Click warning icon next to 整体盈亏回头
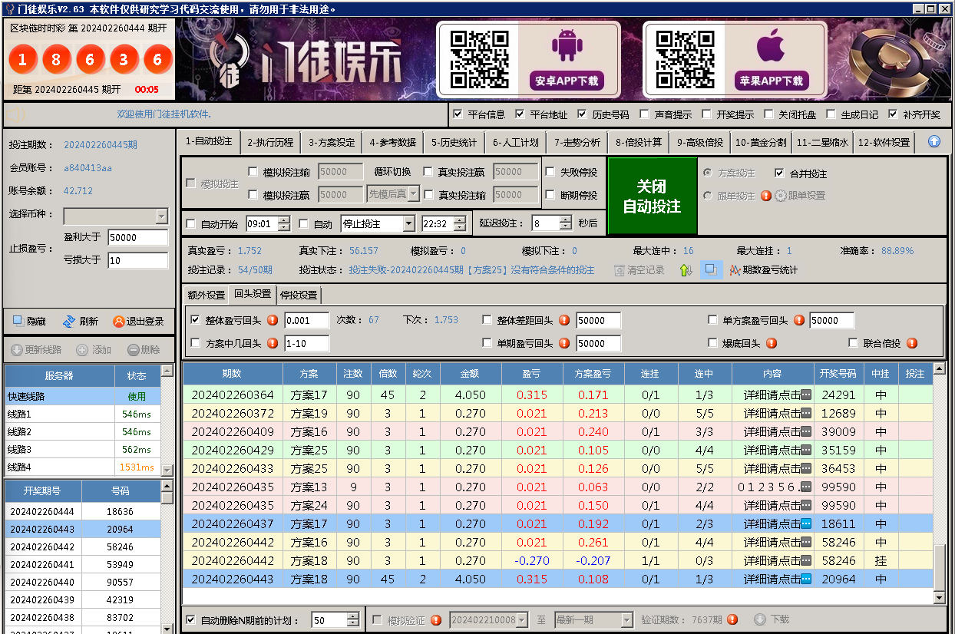955x634 pixels. (x=273, y=321)
